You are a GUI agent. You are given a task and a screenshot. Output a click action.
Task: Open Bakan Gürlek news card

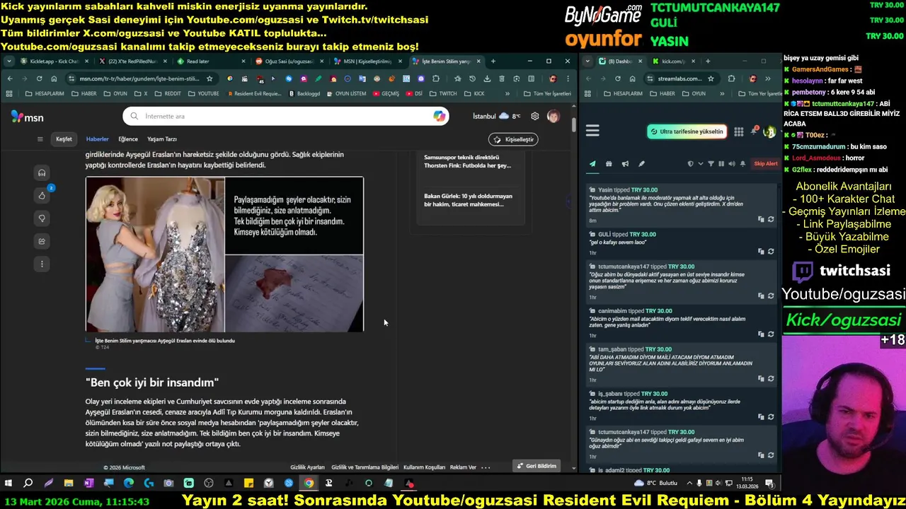(x=468, y=200)
